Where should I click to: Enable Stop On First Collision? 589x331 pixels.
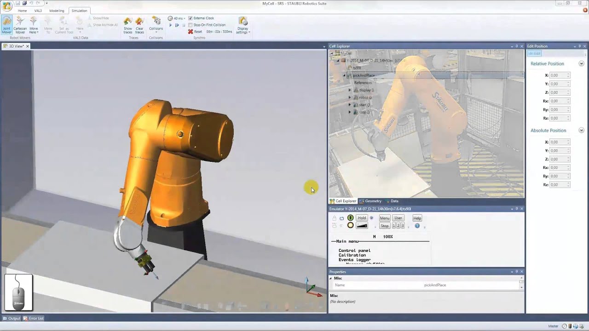191,25
